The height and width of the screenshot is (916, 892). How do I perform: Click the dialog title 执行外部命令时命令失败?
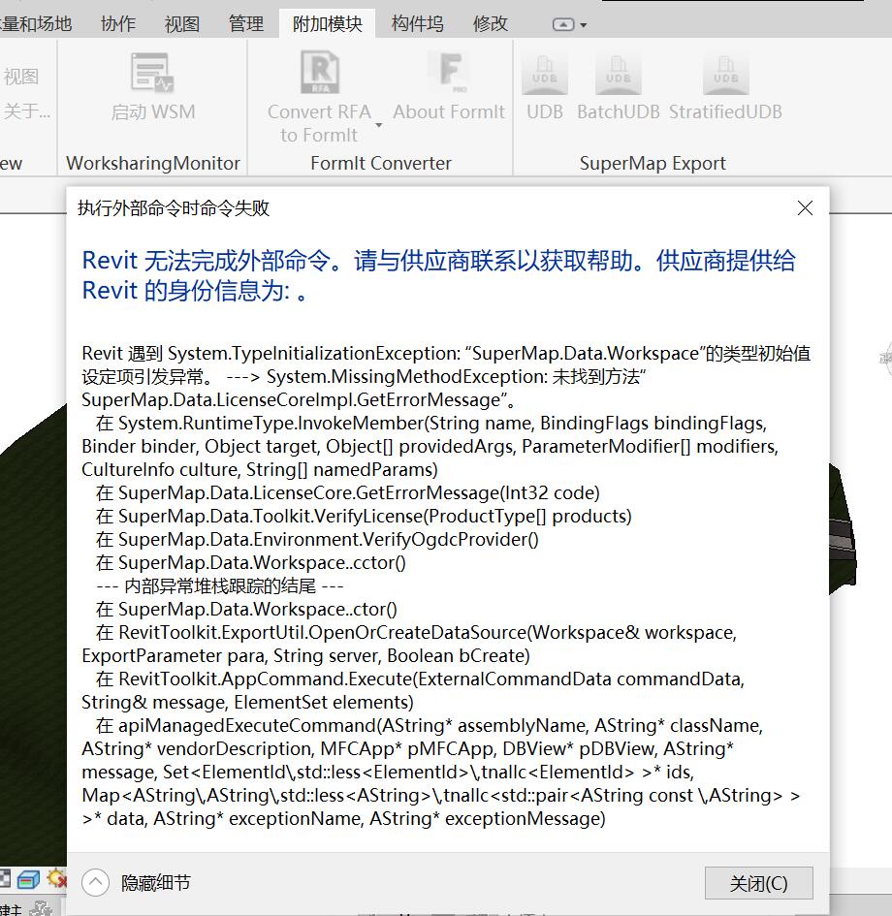174,208
